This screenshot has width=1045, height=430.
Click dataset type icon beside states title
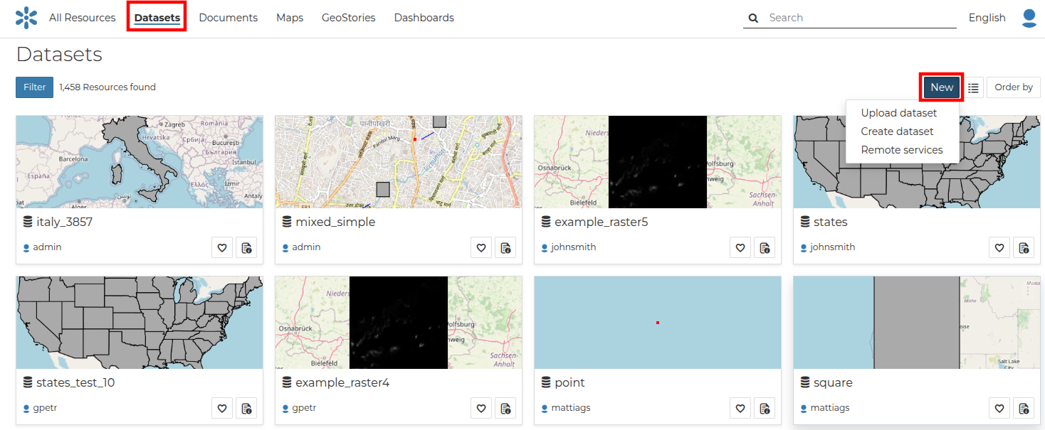tap(805, 222)
